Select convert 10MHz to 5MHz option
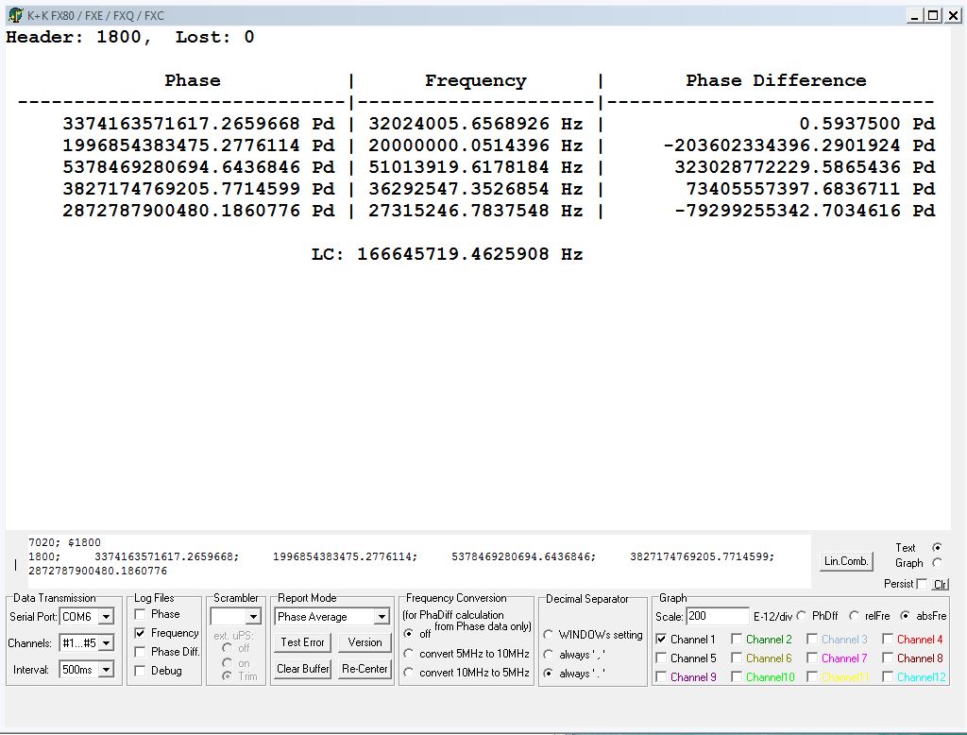Viewport: 967px width, 735px height. (408, 673)
